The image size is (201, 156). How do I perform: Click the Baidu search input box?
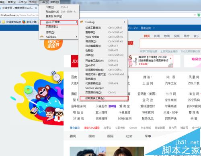coord(170,43)
